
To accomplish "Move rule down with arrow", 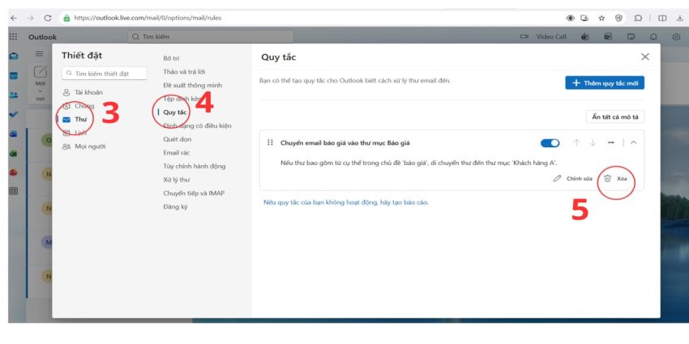I will pyautogui.click(x=593, y=143).
